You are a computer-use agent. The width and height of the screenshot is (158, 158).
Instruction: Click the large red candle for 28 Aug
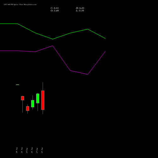(43, 100)
